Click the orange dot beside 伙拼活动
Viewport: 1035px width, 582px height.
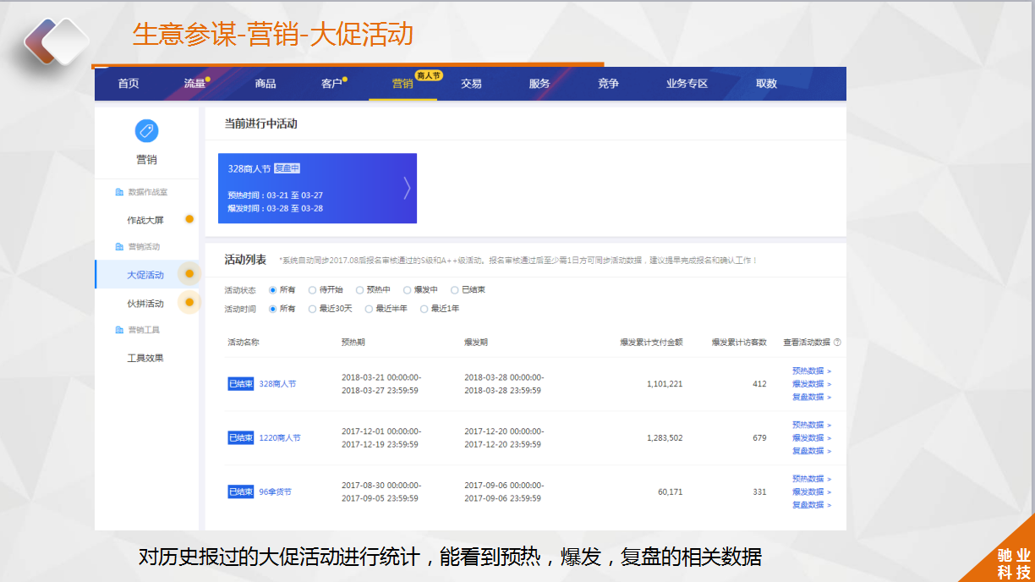189,302
